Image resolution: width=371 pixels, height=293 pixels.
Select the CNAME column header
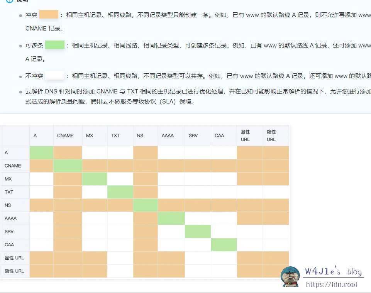coord(65,135)
